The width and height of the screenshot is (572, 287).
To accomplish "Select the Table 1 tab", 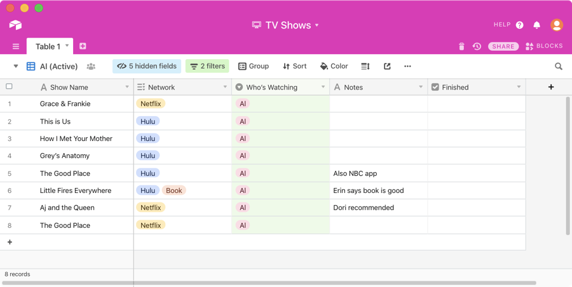I will point(48,46).
